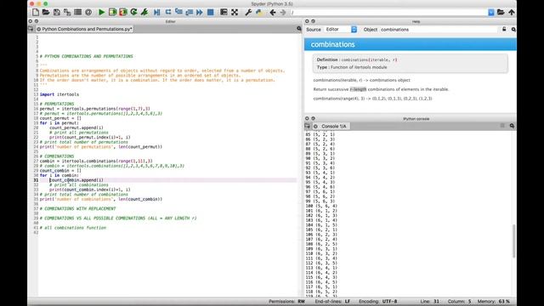Start debugging with blue debug icon
This screenshot has height=306, width=544.
coord(156,12)
